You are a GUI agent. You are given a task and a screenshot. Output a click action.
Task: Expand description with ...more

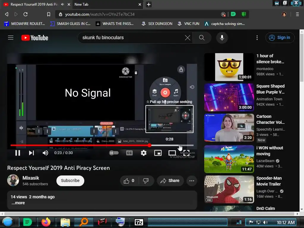click(18, 203)
